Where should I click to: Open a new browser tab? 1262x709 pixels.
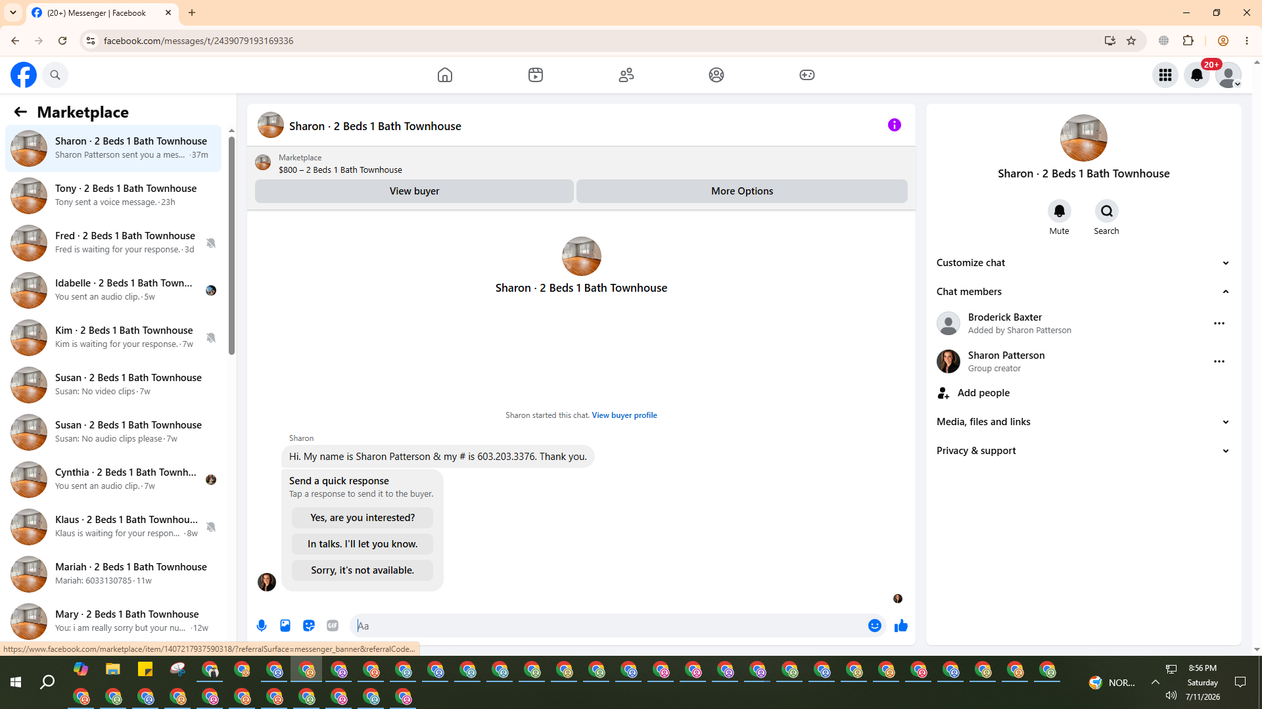(192, 12)
